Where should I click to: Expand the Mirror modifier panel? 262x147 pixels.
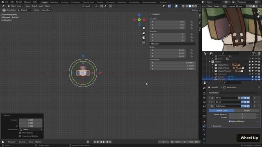pos(210,98)
